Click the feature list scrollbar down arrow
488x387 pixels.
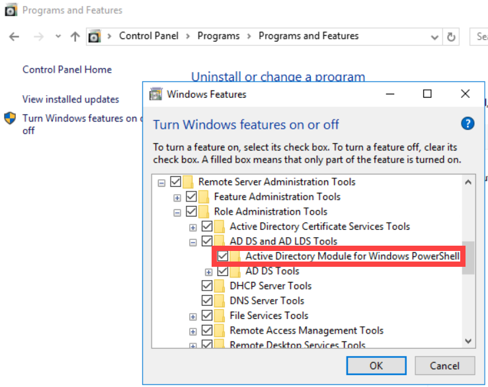coord(468,341)
